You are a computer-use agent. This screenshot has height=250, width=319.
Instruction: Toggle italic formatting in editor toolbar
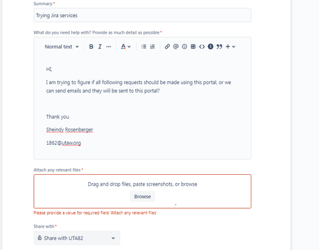[x=100, y=47]
